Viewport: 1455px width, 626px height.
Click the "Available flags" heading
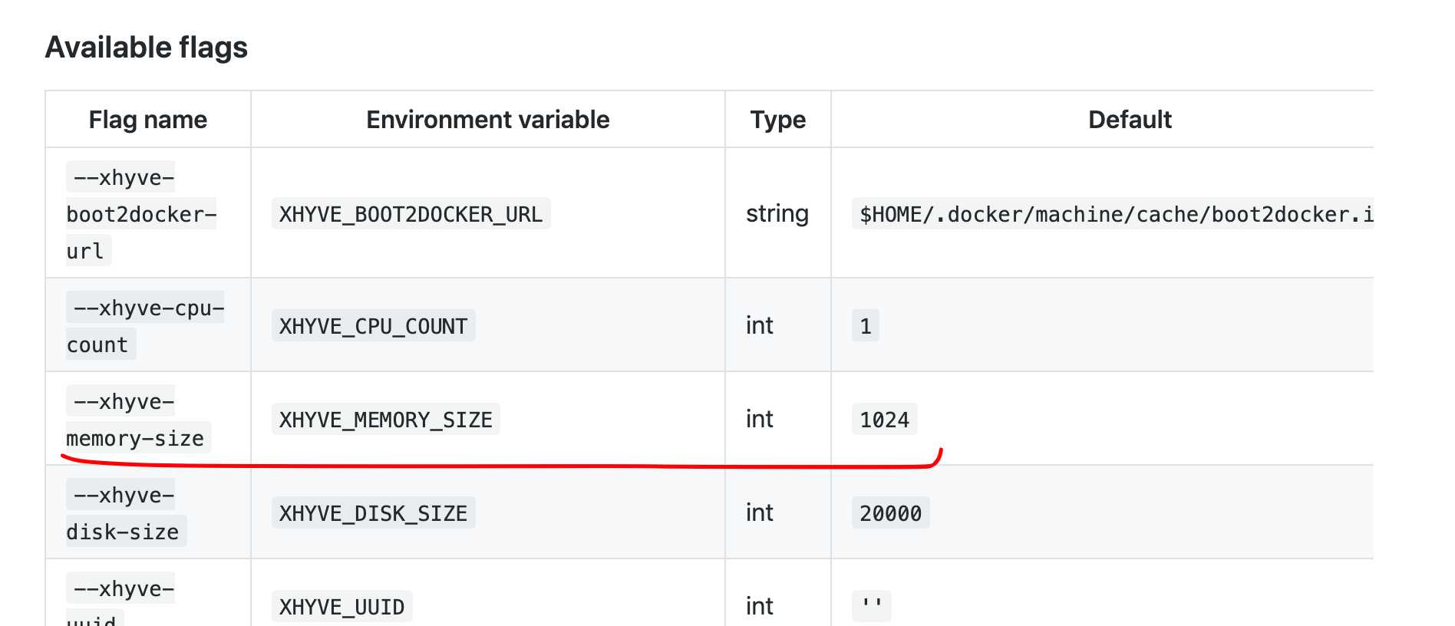(x=146, y=48)
